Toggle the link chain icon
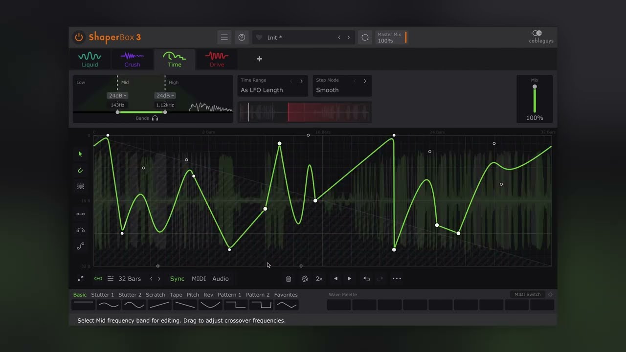This screenshot has height=352, width=626. coord(98,279)
